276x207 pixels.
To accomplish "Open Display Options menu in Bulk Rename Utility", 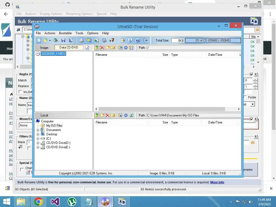I will click(51, 14).
